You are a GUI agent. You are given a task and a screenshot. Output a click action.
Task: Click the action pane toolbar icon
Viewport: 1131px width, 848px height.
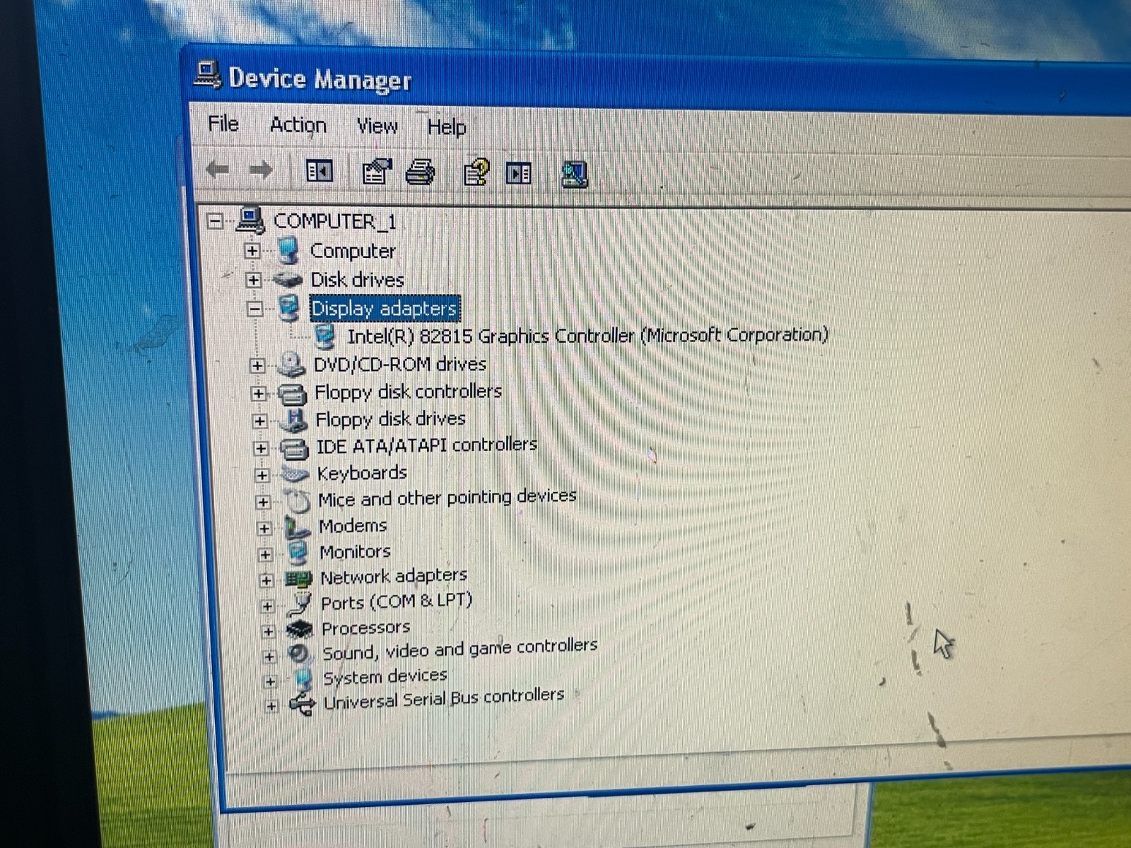pyautogui.click(x=519, y=173)
